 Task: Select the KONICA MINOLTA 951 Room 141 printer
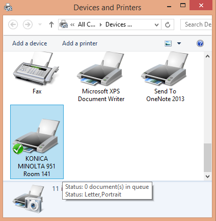click(37, 142)
